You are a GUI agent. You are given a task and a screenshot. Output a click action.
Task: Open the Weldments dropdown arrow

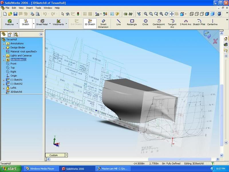[66, 24]
